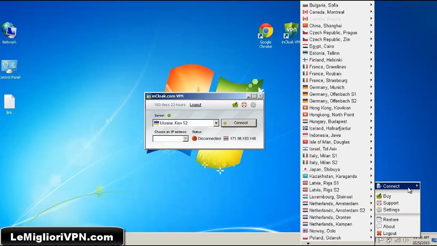
Task: Select Hungary, Budapest server
Action: [x=337, y=121]
